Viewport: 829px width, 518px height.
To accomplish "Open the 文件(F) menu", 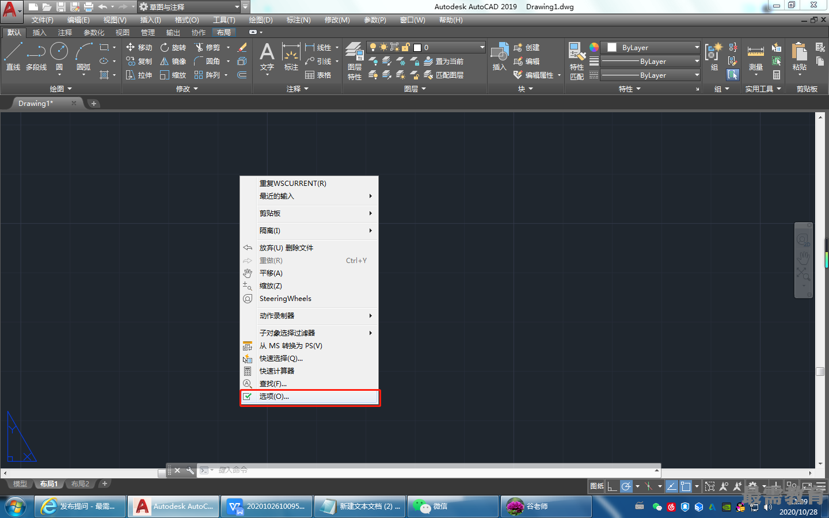I will (42, 20).
